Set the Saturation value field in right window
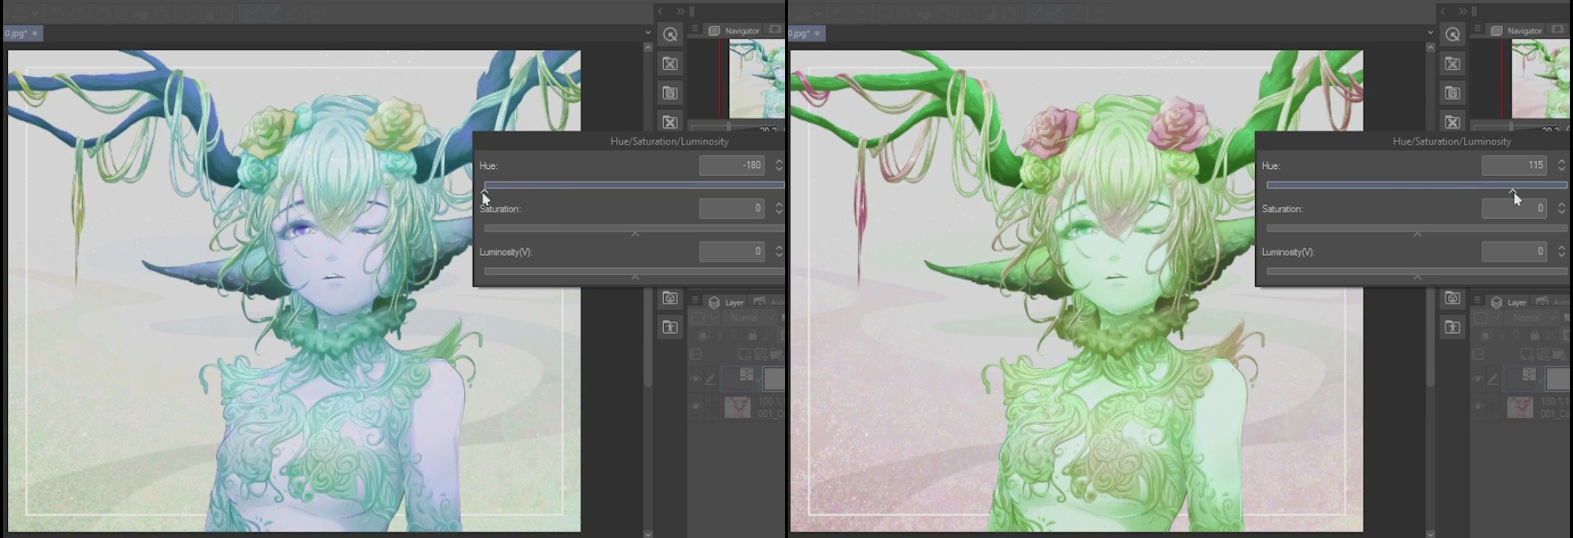1573x538 pixels. coord(1514,208)
